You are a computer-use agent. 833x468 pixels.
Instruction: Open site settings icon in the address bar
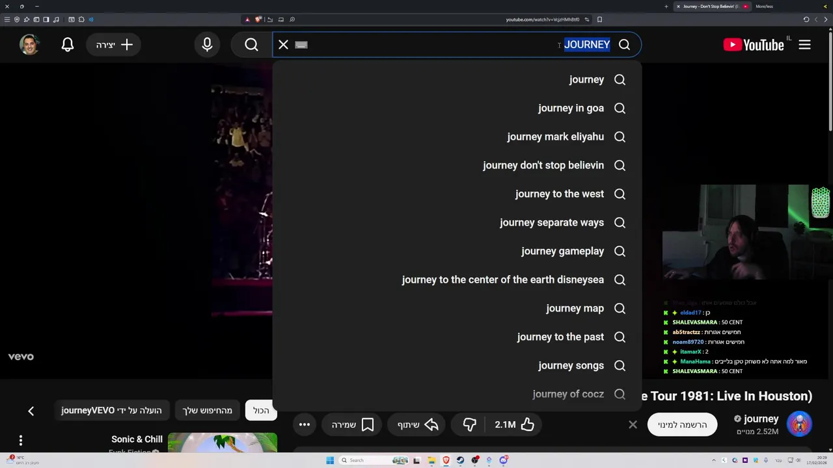click(586, 19)
